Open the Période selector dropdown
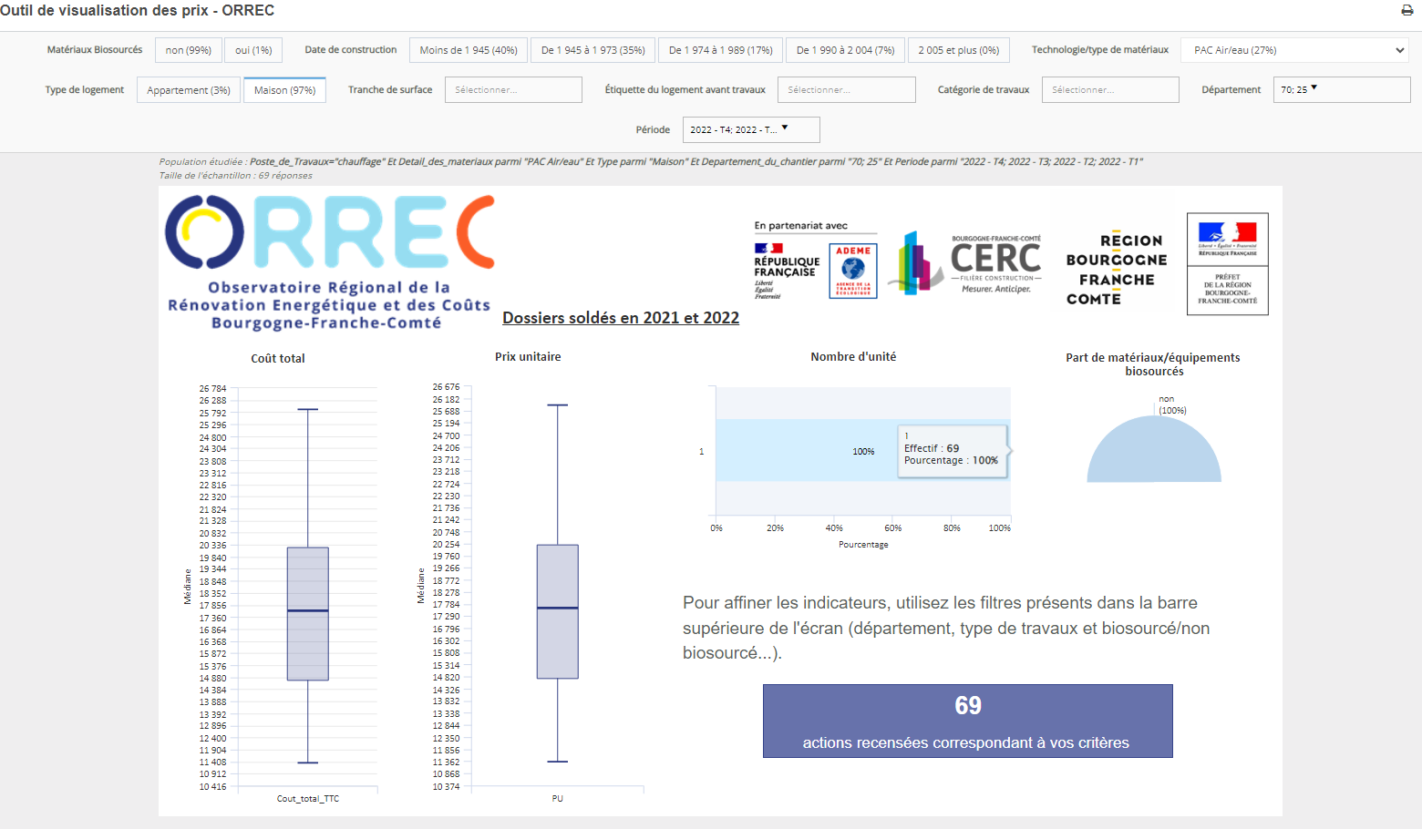The image size is (1422, 829). pos(751,129)
